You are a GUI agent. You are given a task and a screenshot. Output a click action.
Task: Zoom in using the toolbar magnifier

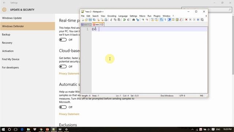point(143,19)
